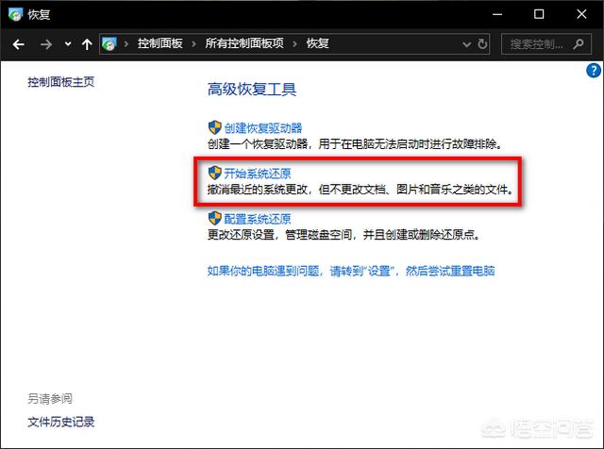The image size is (604, 449).
Task: Click the search magnifier icon
Action: click(x=578, y=44)
